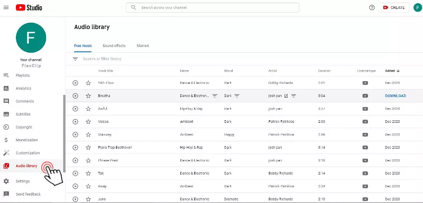Filter by genre from the Breatha row
The height and width of the screenshot is (203, 423).
point(215,96)
